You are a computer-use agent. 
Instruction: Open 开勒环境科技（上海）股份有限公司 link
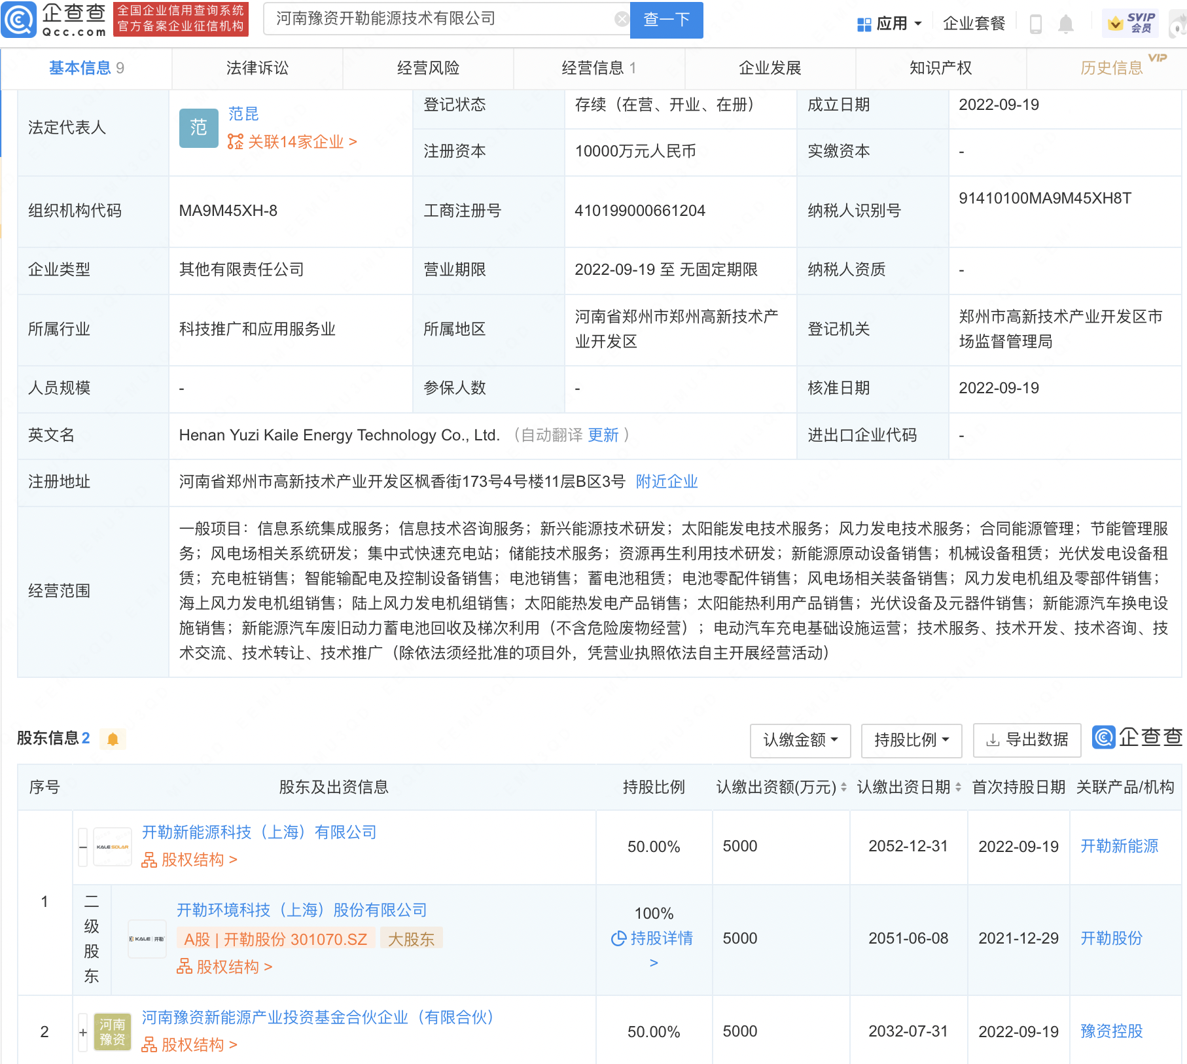(x=302, y=910)
